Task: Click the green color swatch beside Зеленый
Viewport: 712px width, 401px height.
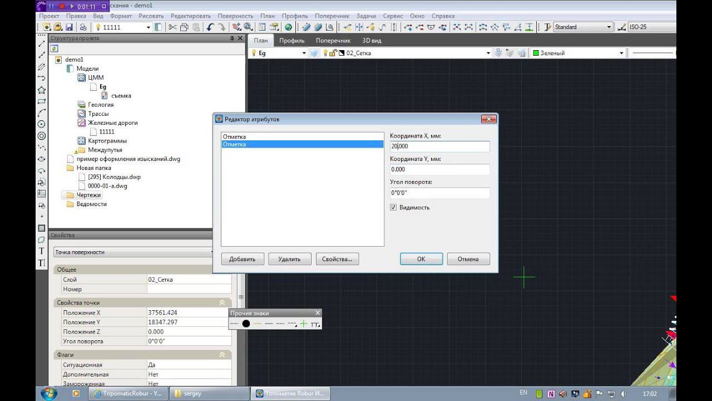Action: pyautogui.click(x=536, y=53)
